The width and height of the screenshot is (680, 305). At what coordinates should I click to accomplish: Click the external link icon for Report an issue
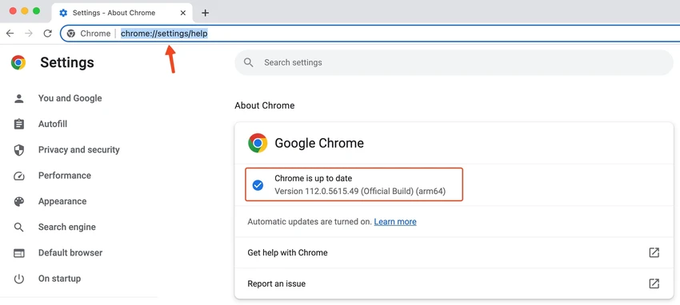654,283
